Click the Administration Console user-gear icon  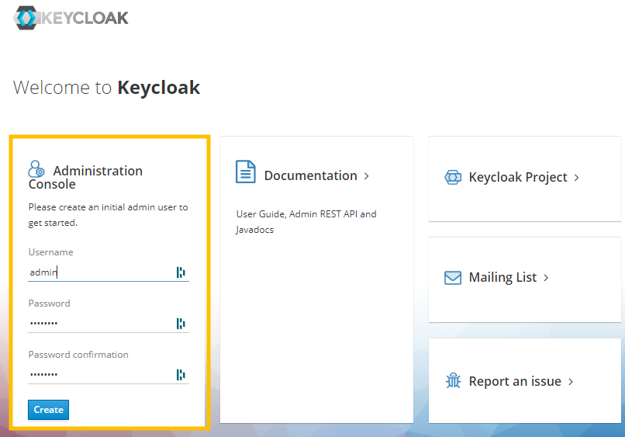point(36,169)
